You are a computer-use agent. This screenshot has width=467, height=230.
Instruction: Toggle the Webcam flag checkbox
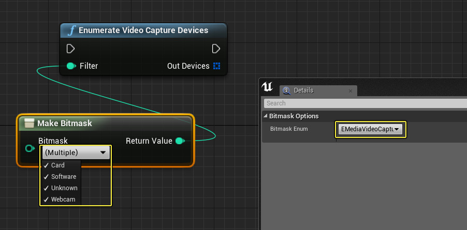[x=46, y=200]
